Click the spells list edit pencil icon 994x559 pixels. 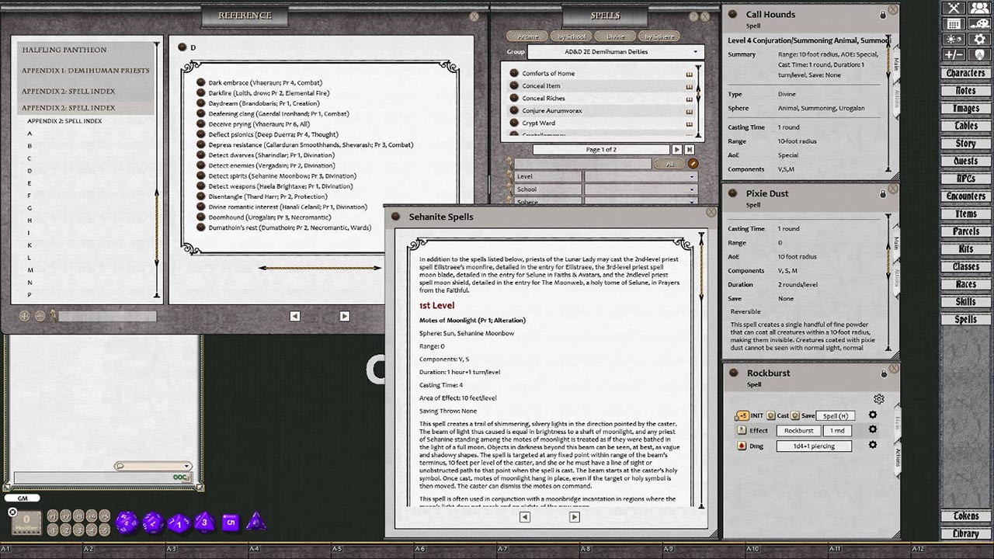[693, 164]
